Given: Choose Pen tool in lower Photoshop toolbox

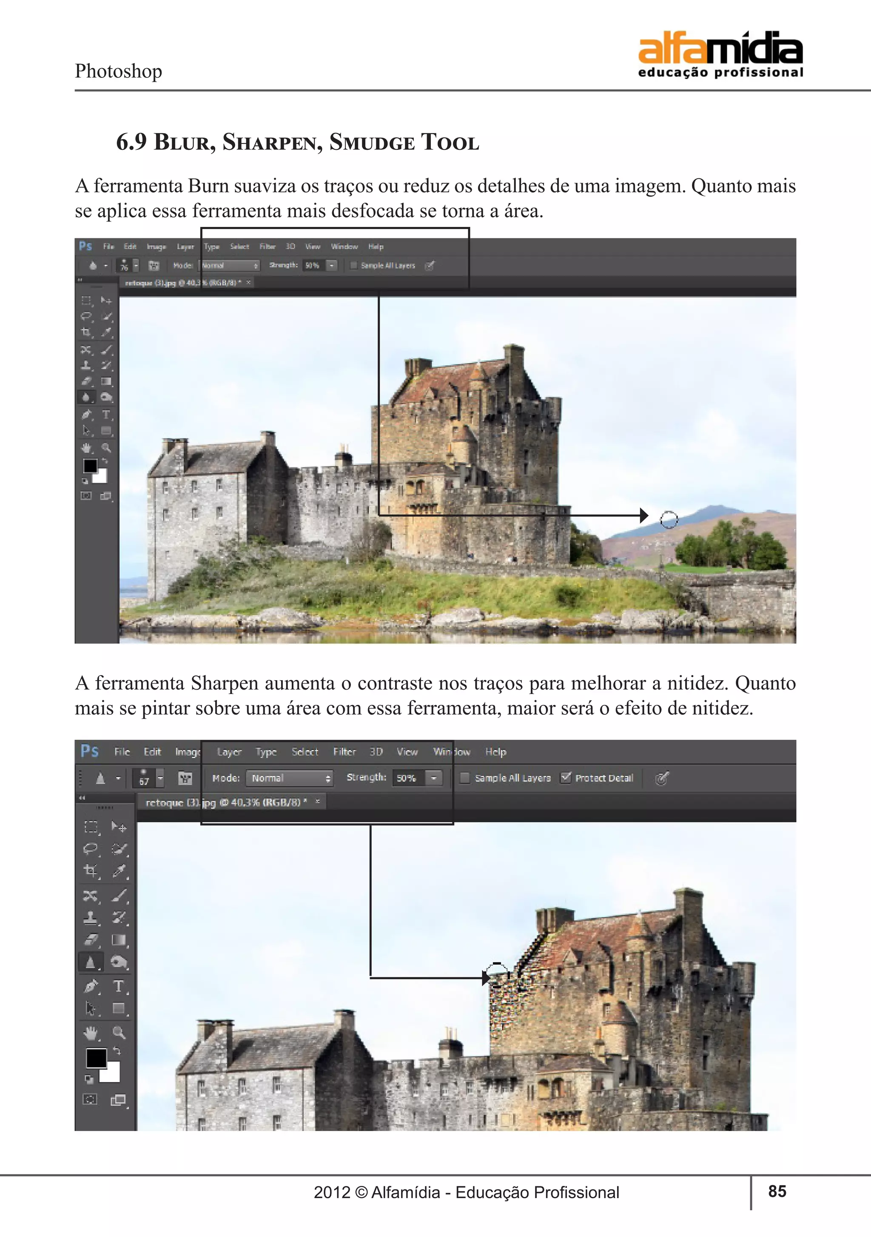Looking at the screenshot, I should [x=91, y=986].
